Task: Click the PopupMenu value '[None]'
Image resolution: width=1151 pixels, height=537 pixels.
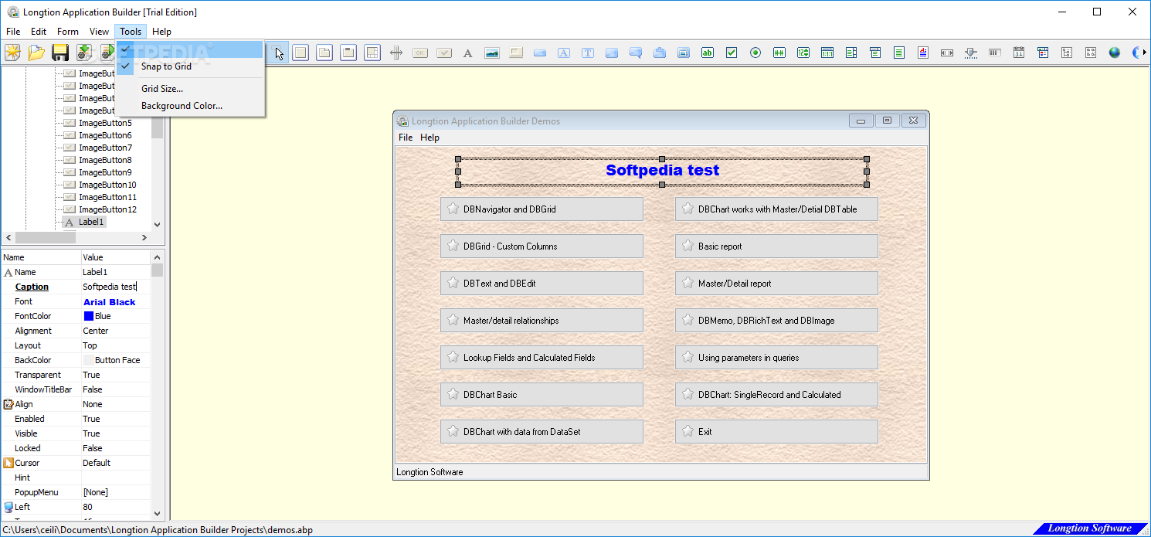Action: pyautogui.click(x=95, y=492)
